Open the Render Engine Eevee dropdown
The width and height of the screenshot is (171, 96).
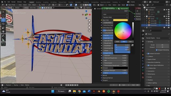point(163,38)
